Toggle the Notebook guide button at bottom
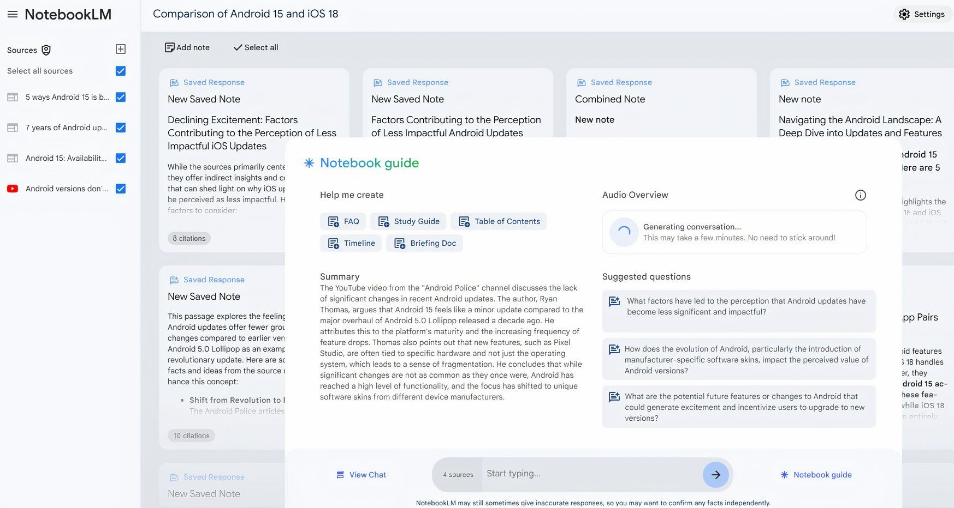954x508 pixels. pyautogui.click(x=816, y=475)
